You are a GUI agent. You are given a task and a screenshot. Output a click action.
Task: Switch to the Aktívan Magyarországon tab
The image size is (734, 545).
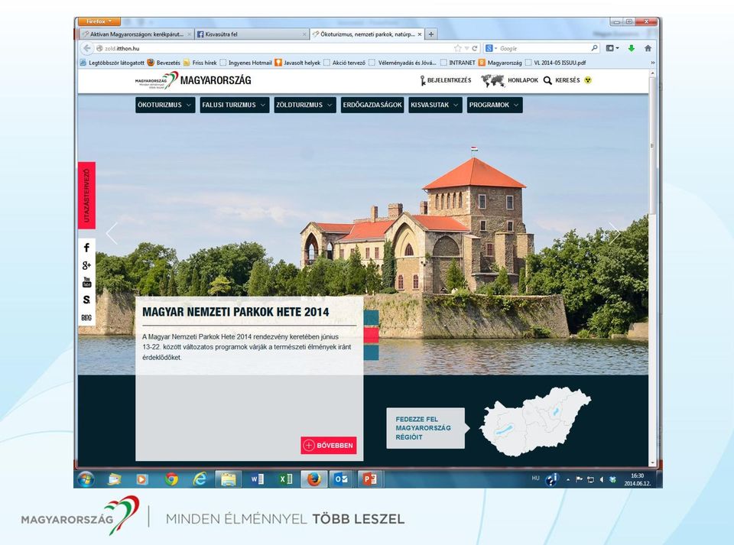[136, 34]
